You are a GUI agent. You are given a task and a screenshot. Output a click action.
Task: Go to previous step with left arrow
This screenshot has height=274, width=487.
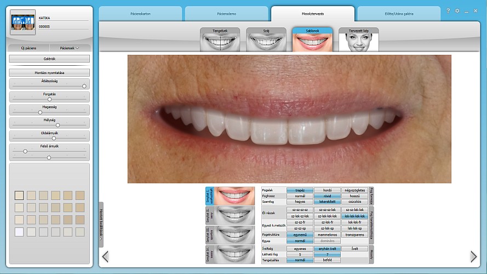tap(105, 256)
